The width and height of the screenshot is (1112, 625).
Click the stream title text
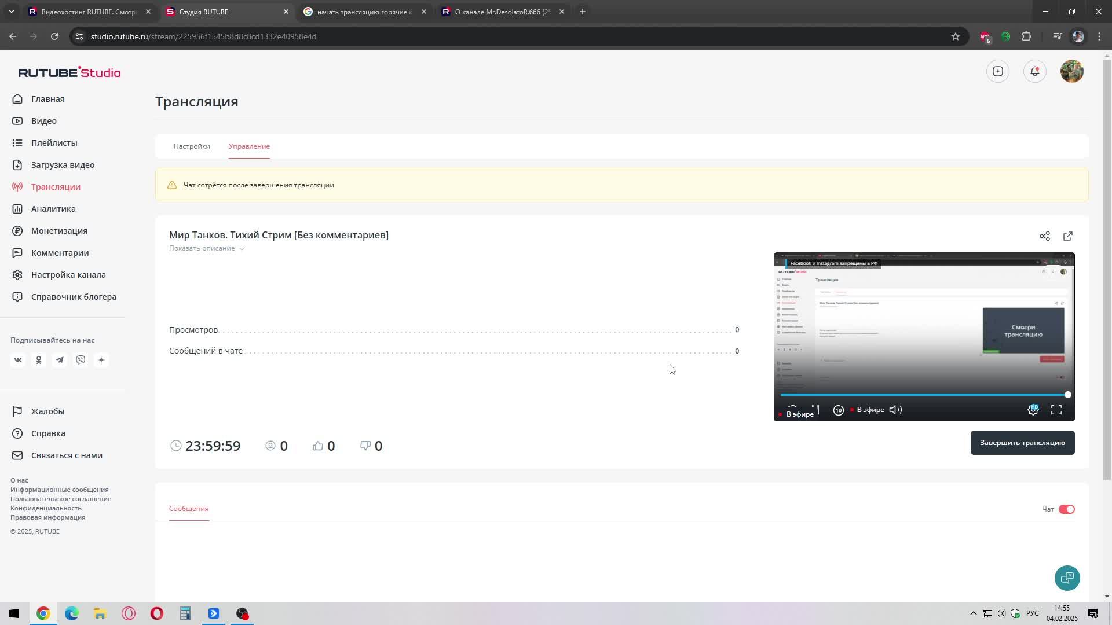279,235
